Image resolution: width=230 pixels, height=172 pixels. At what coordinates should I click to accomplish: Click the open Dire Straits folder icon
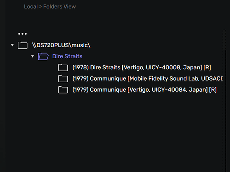coord(43,56)
